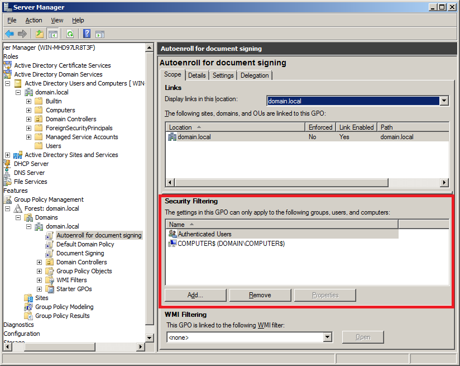Toggle the Show/Hide Console Tree icon
Image resolution: width=460 pixels, height=366 pixels.
coord(53,34)
